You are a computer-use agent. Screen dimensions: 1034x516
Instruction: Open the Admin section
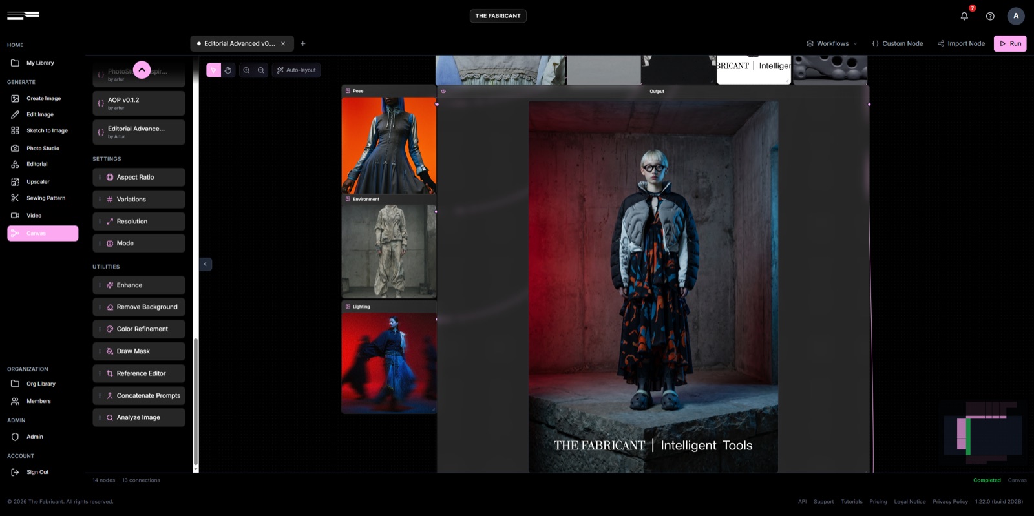(34, 437)
